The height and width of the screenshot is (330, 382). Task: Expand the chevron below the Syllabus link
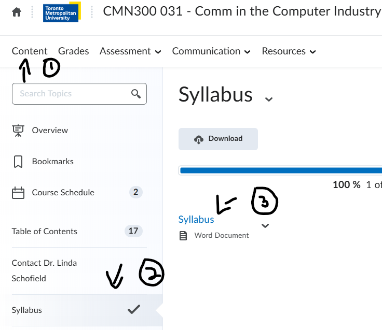265,226
